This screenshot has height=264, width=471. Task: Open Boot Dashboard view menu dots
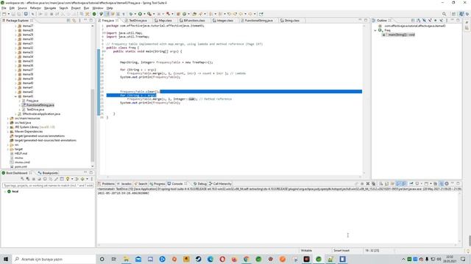click(91, 179)
